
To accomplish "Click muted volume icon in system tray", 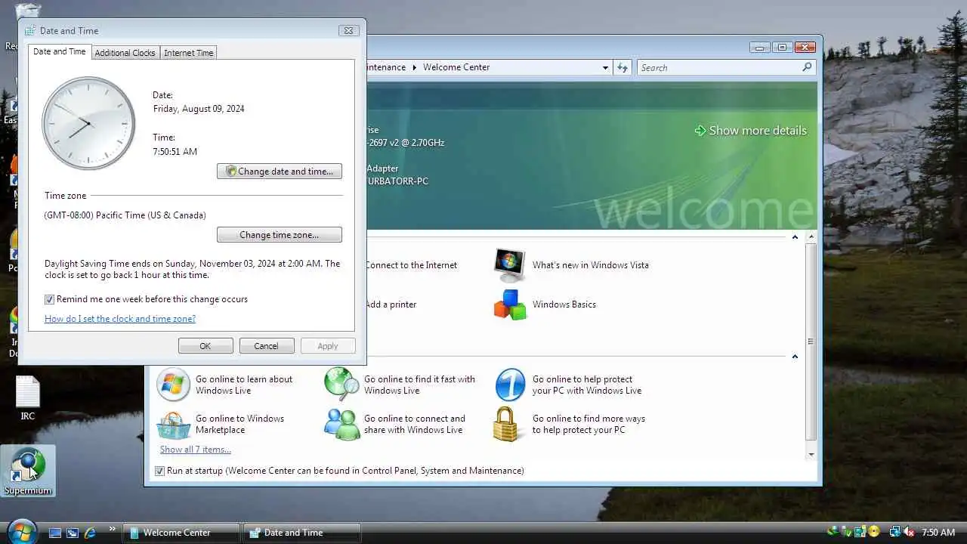I will 908,533.
